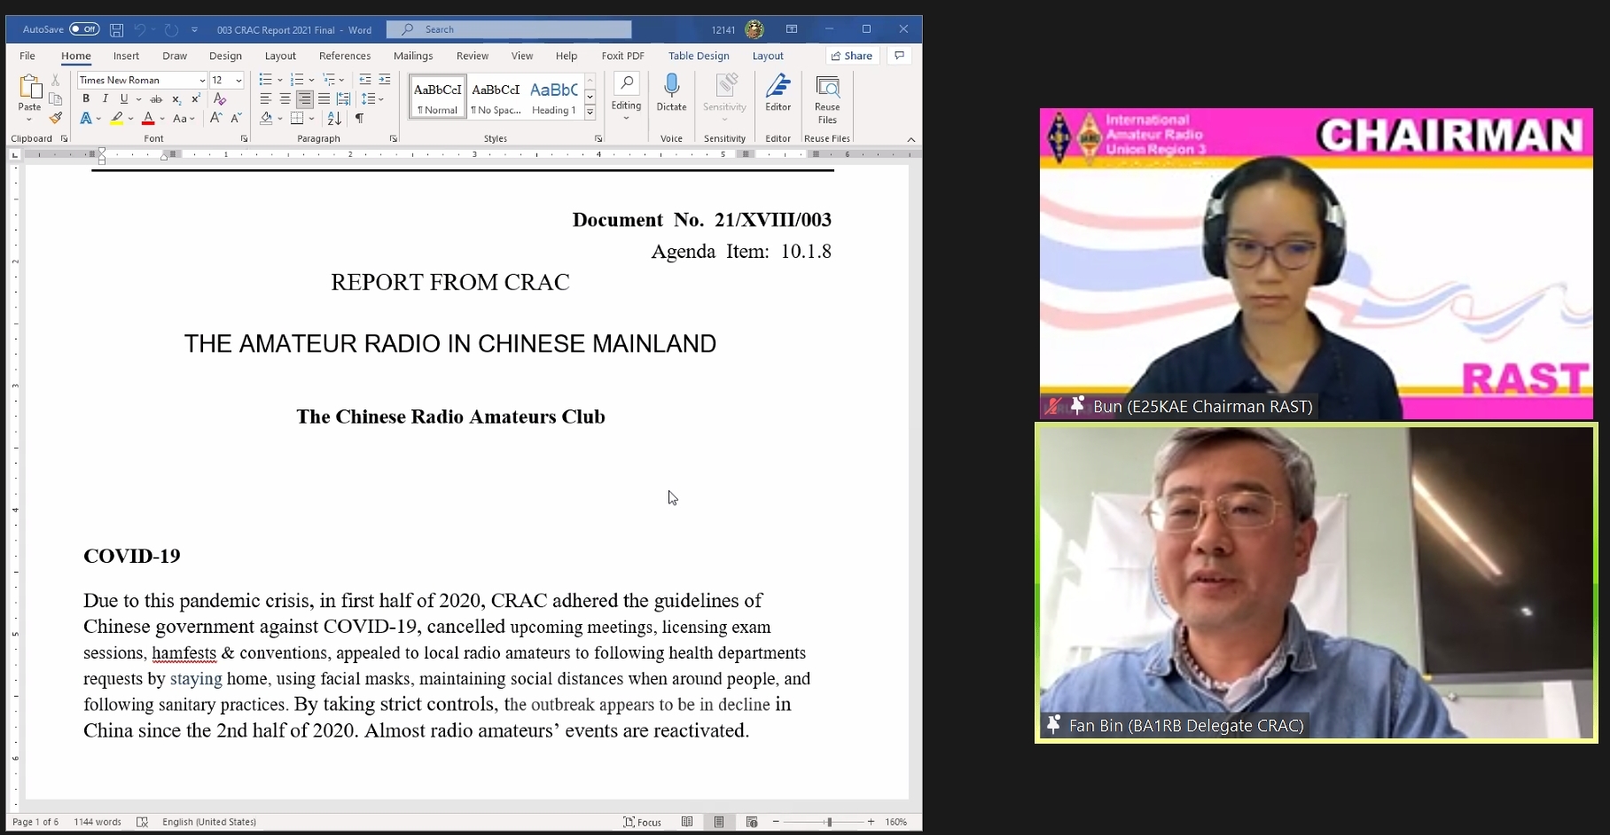Open the Font dialog launcher
Image resolution: width=1610 pixels, height=835 pixels.
(244, 138)
